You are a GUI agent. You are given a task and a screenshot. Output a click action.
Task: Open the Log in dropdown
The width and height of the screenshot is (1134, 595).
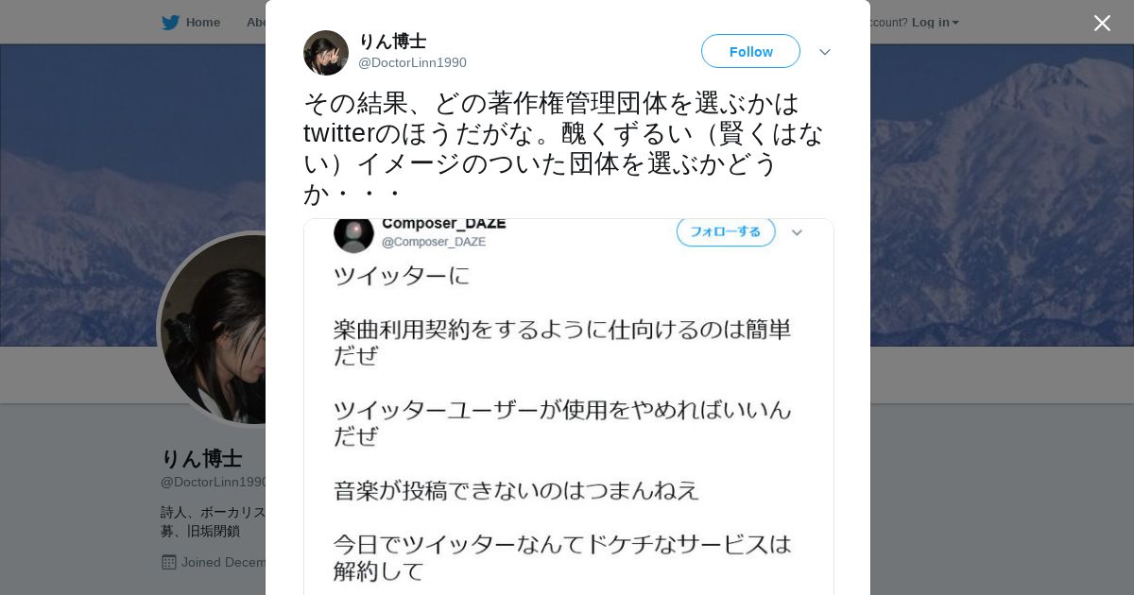[x=935, y=23]
